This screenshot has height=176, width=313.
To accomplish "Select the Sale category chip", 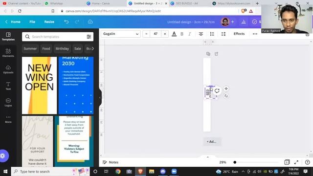I will (78, 49).
